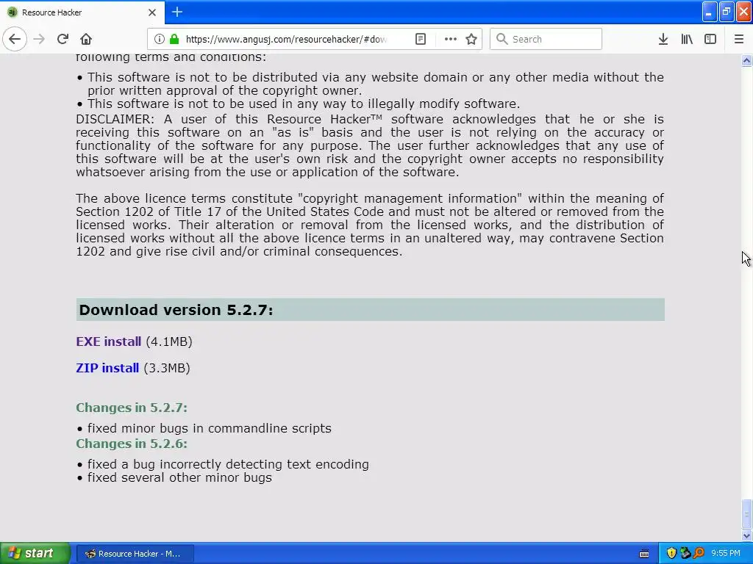Click the Changes in 5.2.6 heading
753x564 pixels.
(132, 444)
